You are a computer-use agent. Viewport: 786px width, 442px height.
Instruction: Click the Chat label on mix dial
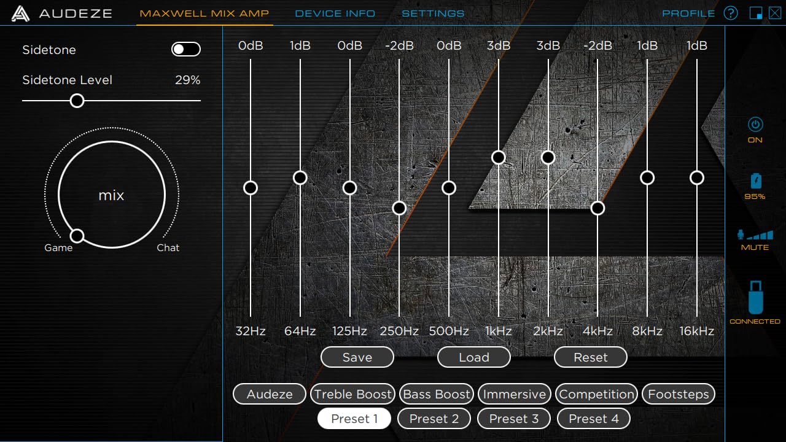pyautogui.click(x=168, y=248)
